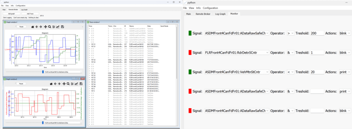Viewport: 352px width, 129px height.
Task: Open the FLRFront4CanFdFr01:RdrDetn5Cntr signal dropdown
Action: (237, 53)
